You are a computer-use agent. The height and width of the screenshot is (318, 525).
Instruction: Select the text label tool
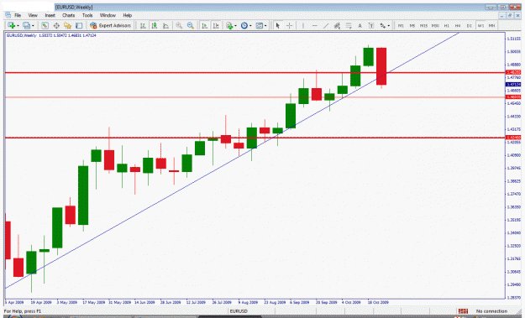(x=371, y=25)
